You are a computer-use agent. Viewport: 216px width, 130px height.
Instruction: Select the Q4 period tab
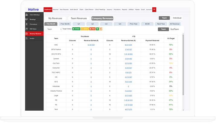(x=120, y=24)
